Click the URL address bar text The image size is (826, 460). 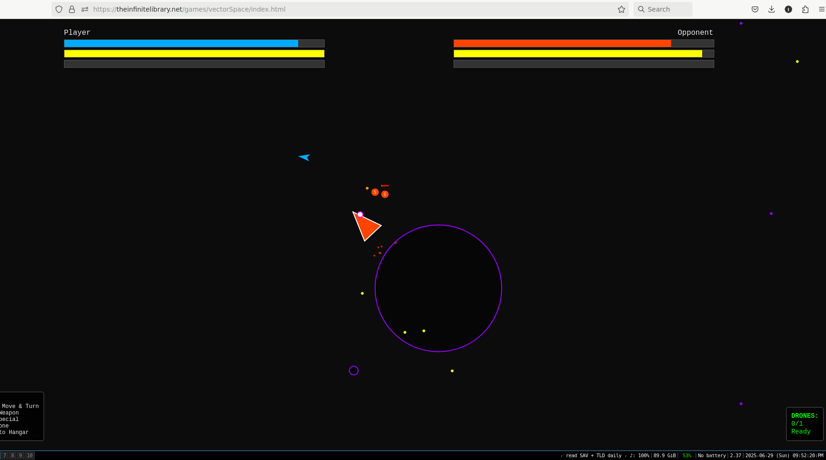click(189, 9)
